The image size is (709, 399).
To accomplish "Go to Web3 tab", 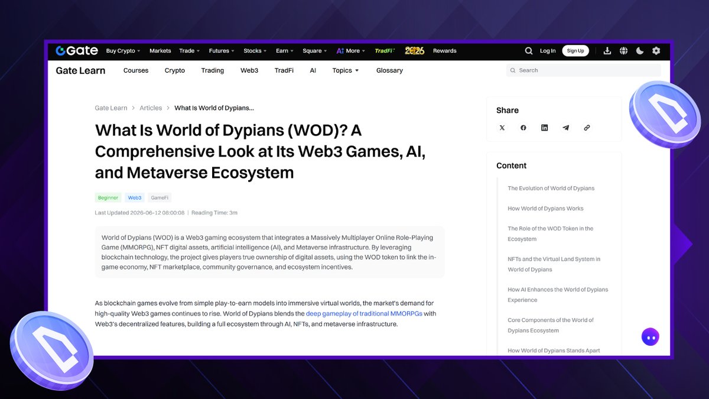I will tap(249, 70).
